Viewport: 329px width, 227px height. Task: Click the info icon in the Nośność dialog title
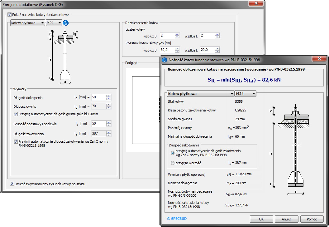(x=165, y=60)
